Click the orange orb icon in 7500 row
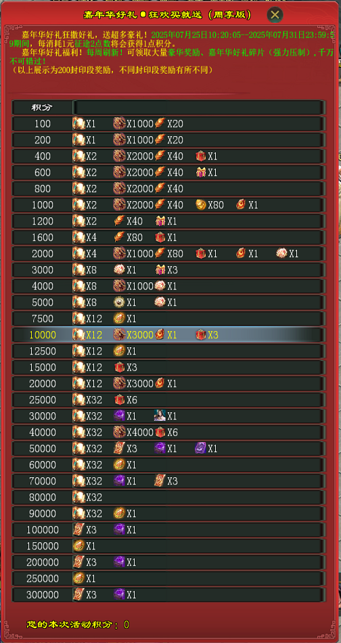Screen dimensions: 341x643 [119, 318]
